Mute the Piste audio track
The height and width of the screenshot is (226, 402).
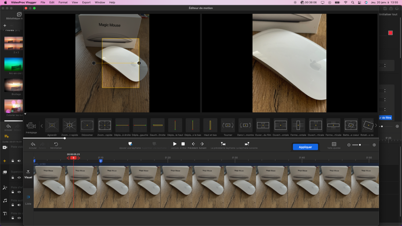(19, 205)
